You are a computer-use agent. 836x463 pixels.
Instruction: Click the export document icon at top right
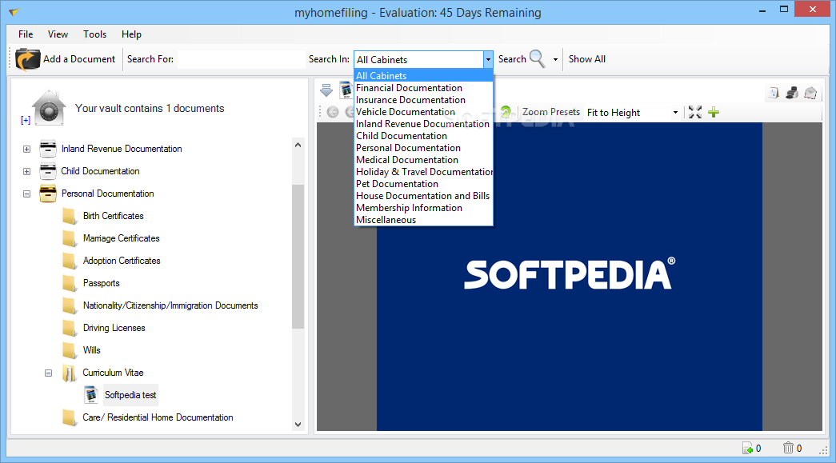pyautogui.click(x=773, y=94)
